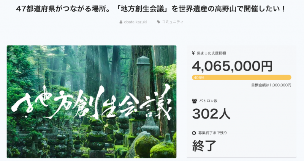Click the yellow funding progress bar
This screenshot has width=304, height=161.
pos(242,78)
